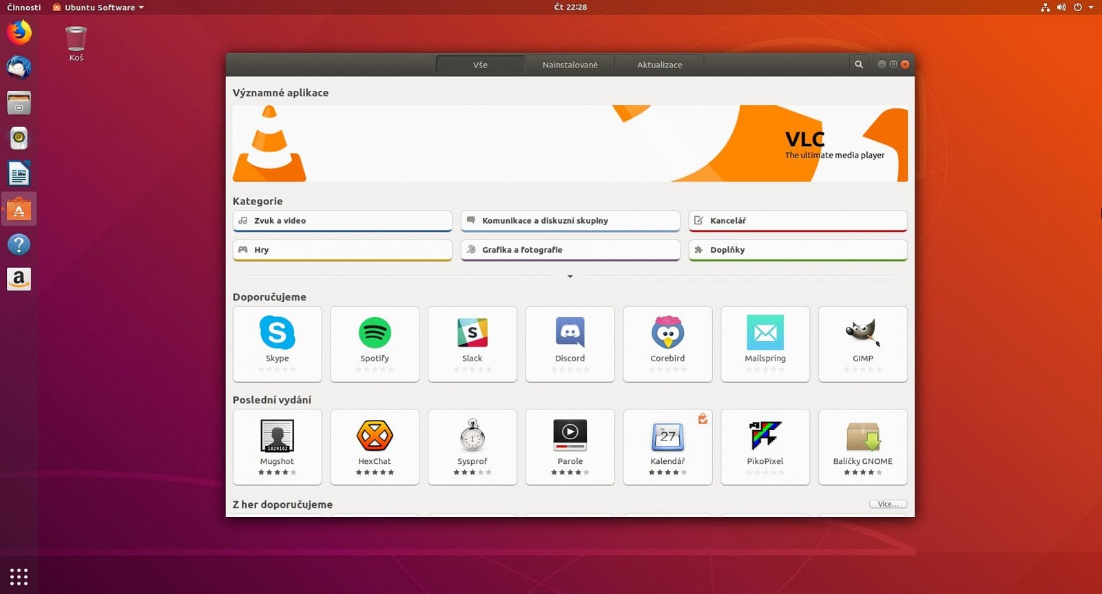Open Komunikace a diskuzní skupiny category
Image resolution: width=1102 pixels, height=594 pixels.
(x=570, y=221)
